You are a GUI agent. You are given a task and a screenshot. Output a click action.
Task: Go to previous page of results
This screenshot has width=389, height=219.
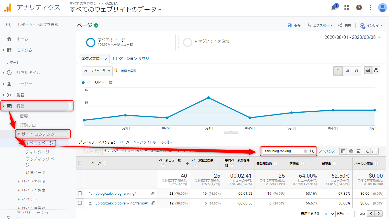click(x=371, y=214)
